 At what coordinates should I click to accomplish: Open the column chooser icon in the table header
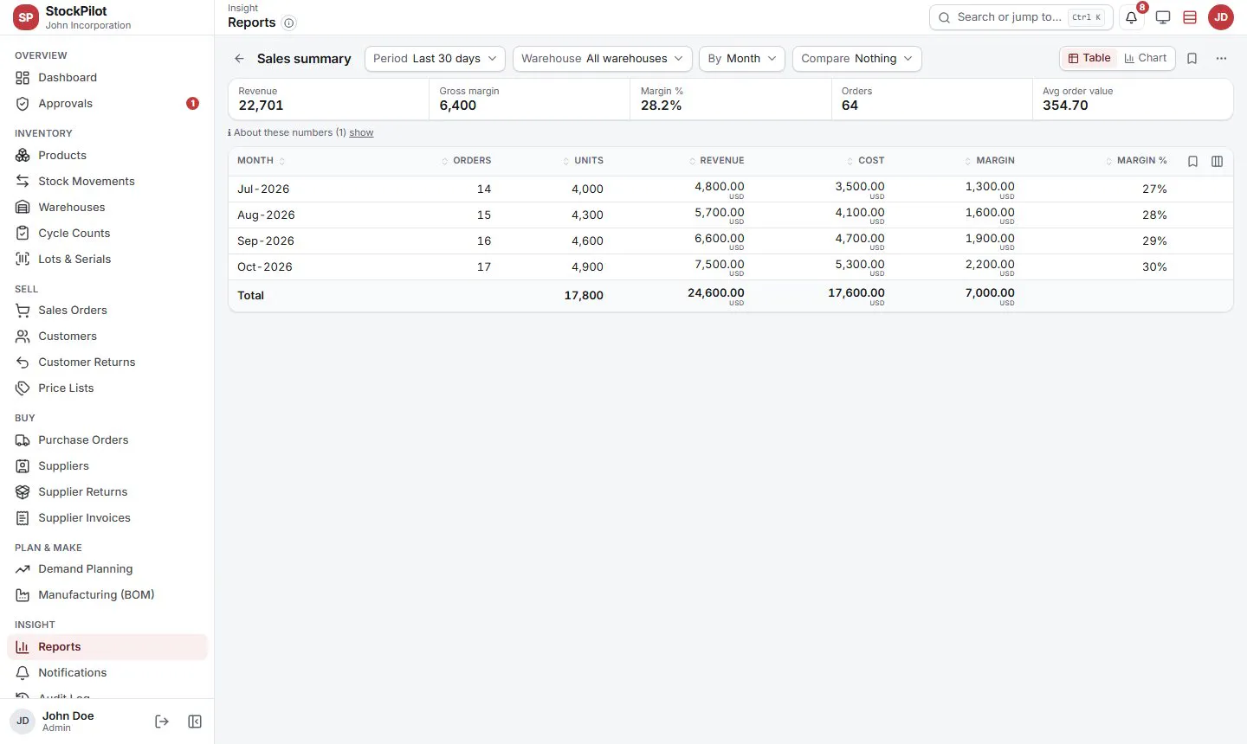[1217, 161]
